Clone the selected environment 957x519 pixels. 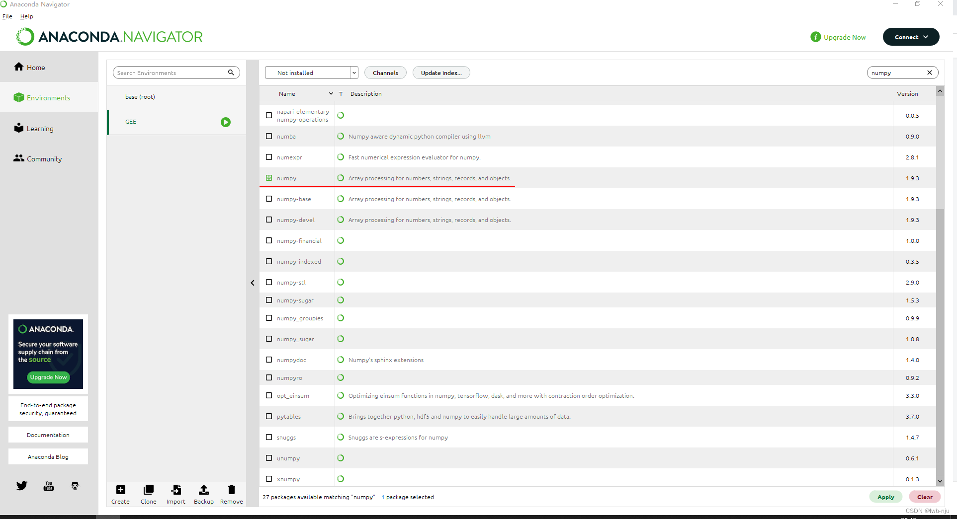tap(148, 495)
